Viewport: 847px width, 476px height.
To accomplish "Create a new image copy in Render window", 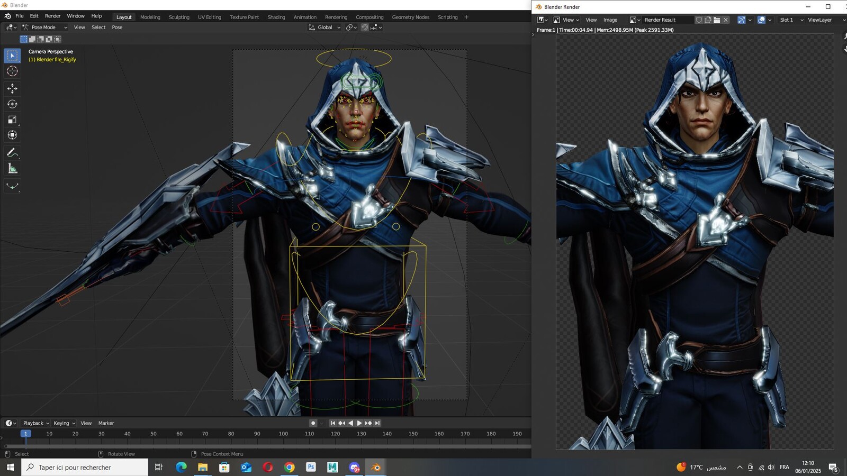I will [708, 20].
